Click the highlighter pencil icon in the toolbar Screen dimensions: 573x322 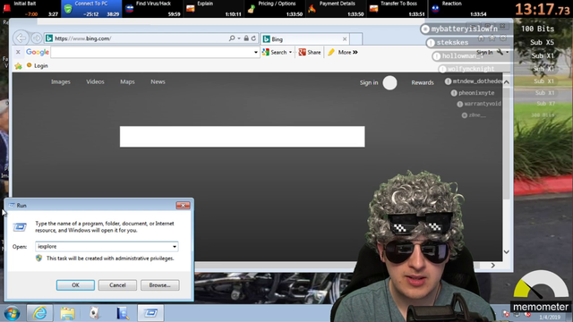click(x=331, y=52)
